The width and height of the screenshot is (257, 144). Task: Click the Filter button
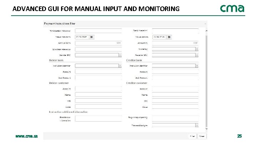coord(192,136)
